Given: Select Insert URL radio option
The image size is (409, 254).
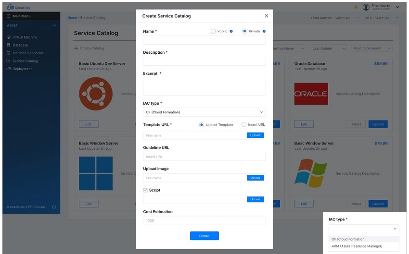Looking at the screenshot, I should pyautogui.click(x=243, y=125).
